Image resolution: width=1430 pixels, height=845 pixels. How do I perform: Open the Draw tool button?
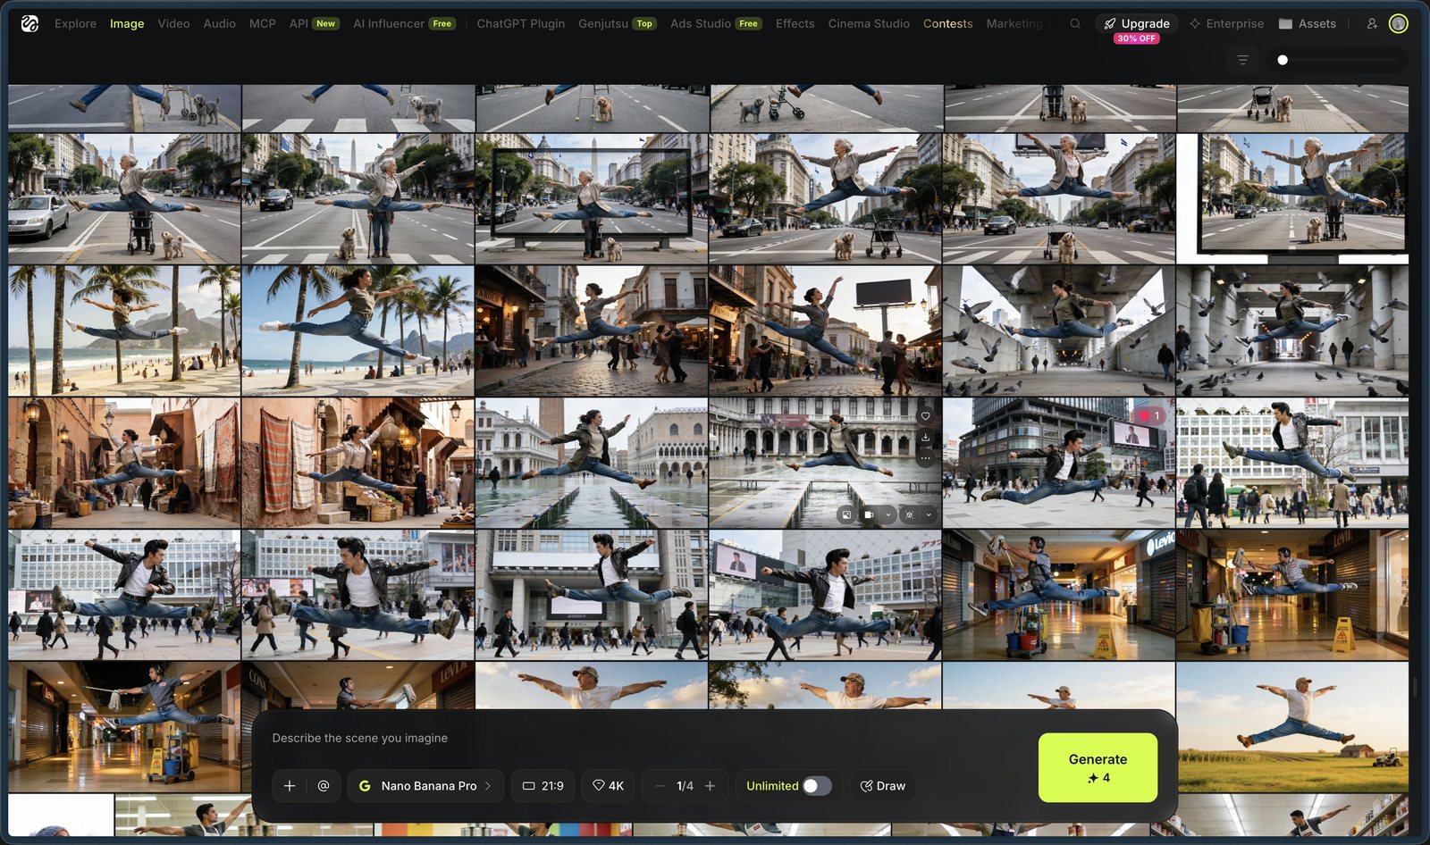pyautogui.click(x=883, y=786)
